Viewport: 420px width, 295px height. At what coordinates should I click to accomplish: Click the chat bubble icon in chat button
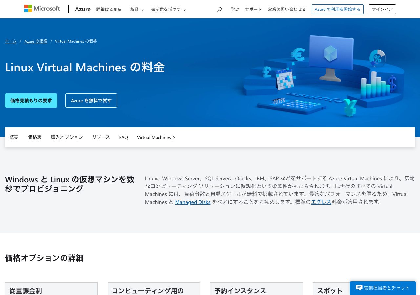(x=359, y=288)
